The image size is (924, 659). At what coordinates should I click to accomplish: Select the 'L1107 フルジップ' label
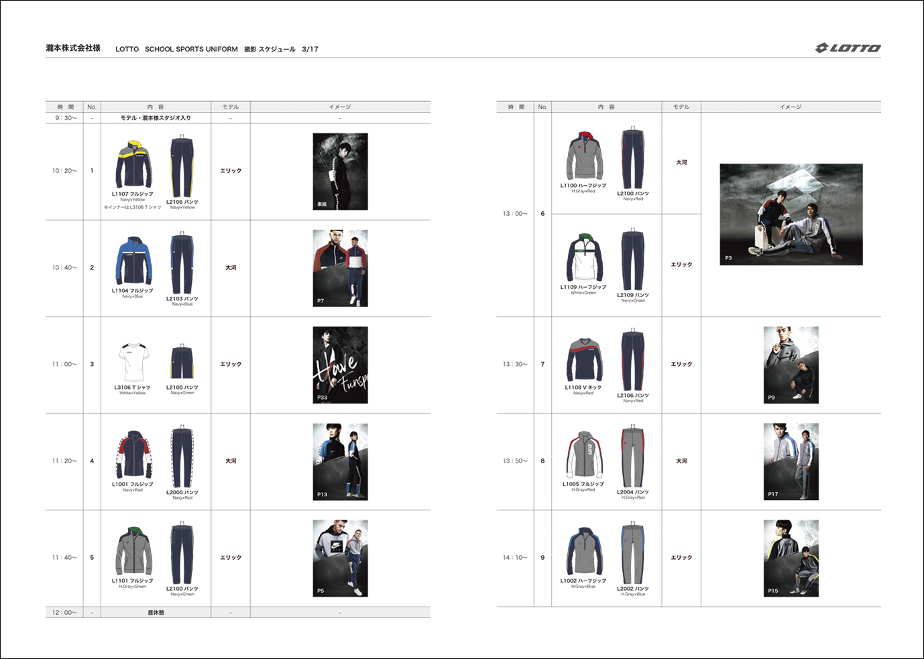133,194
